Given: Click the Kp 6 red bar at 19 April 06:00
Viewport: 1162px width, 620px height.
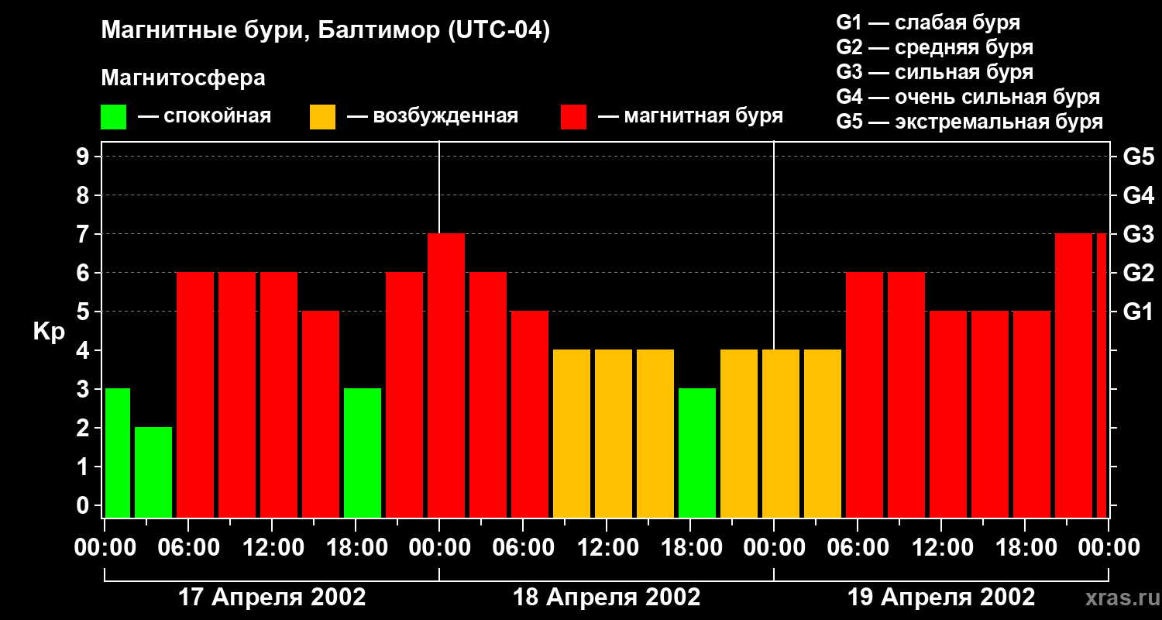Looking at the screenshot, I should click(865, 394).
